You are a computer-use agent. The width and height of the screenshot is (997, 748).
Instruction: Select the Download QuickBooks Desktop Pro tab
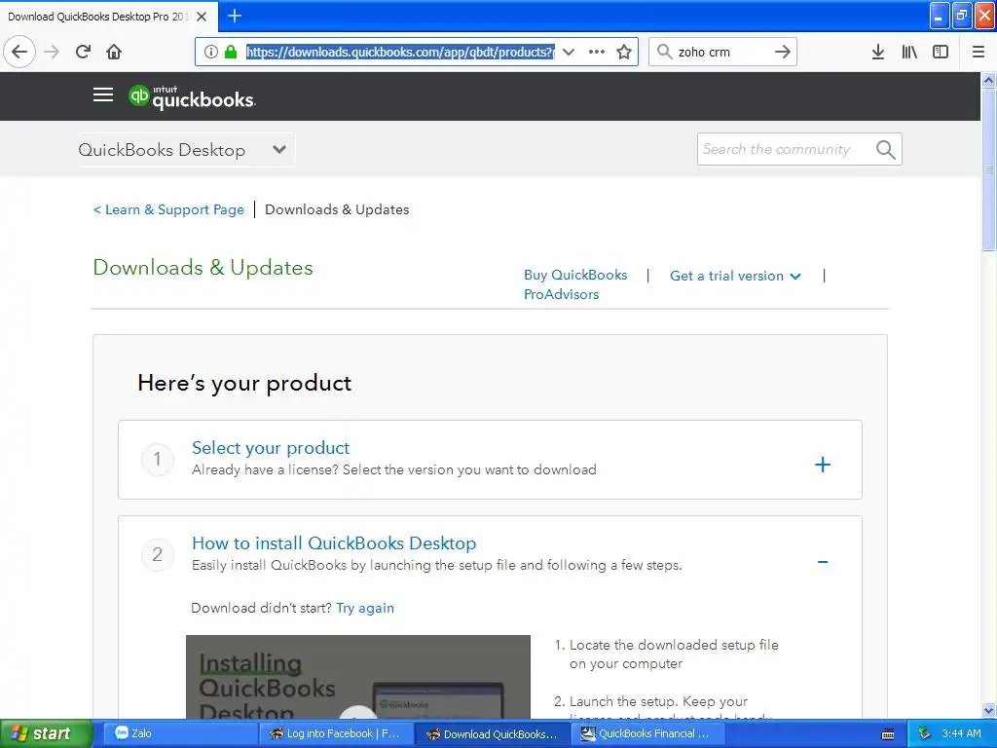[98, 17]
